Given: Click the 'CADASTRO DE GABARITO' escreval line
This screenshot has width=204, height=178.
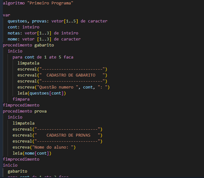Looking at the screenshot, I should point(62,75).
